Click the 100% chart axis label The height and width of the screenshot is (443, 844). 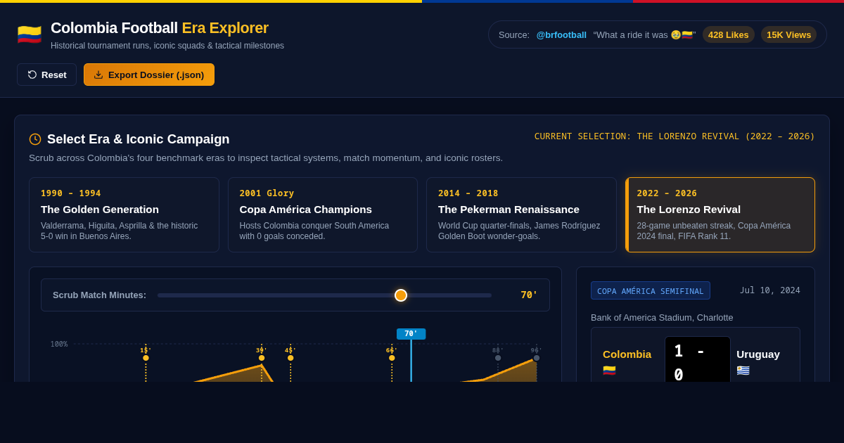[59, 344]
